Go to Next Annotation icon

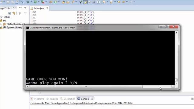pos(104,2)
